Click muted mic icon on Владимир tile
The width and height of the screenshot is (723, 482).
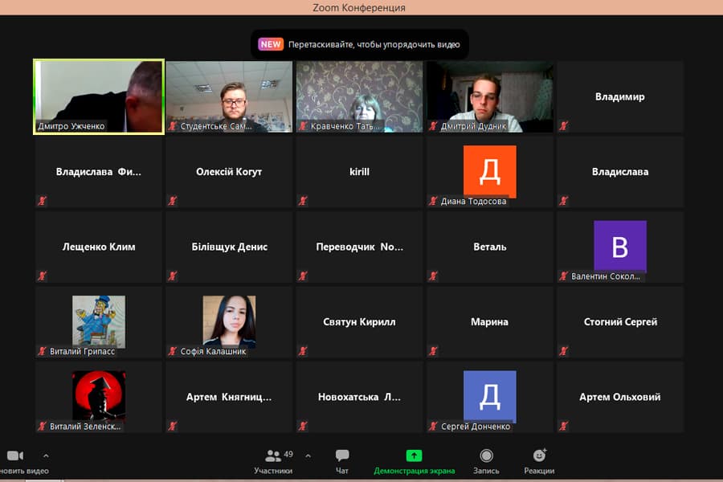tap(563, 126)
